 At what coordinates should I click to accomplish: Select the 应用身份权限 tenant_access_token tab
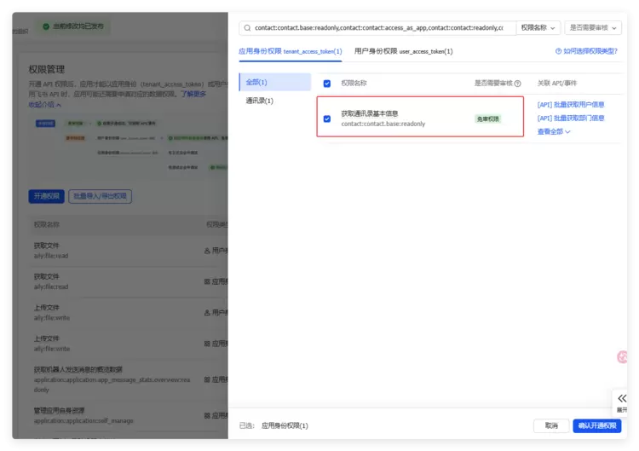[290, 52]
